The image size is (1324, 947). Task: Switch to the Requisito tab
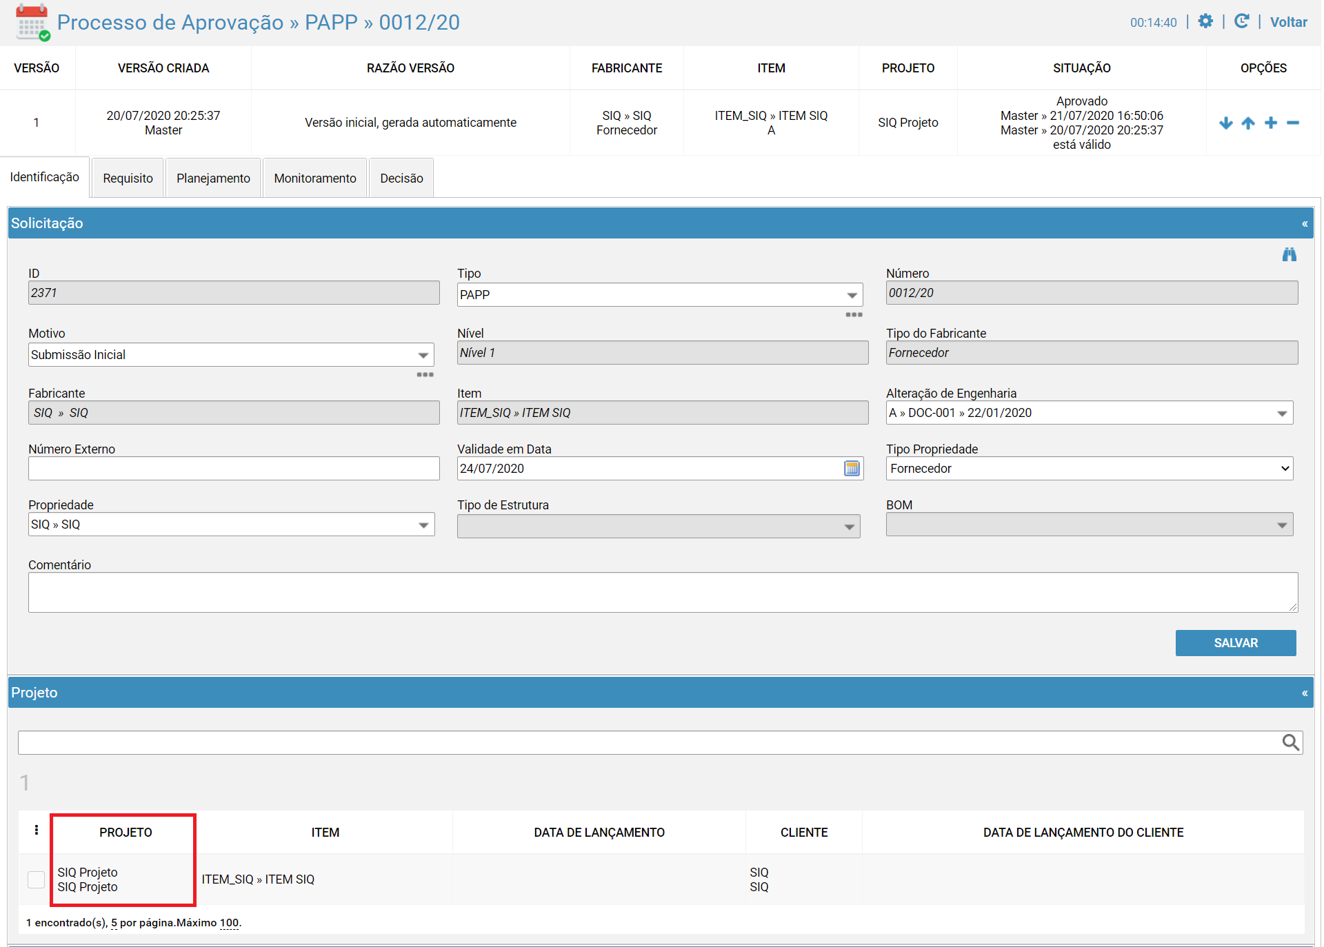coord(128,179)
